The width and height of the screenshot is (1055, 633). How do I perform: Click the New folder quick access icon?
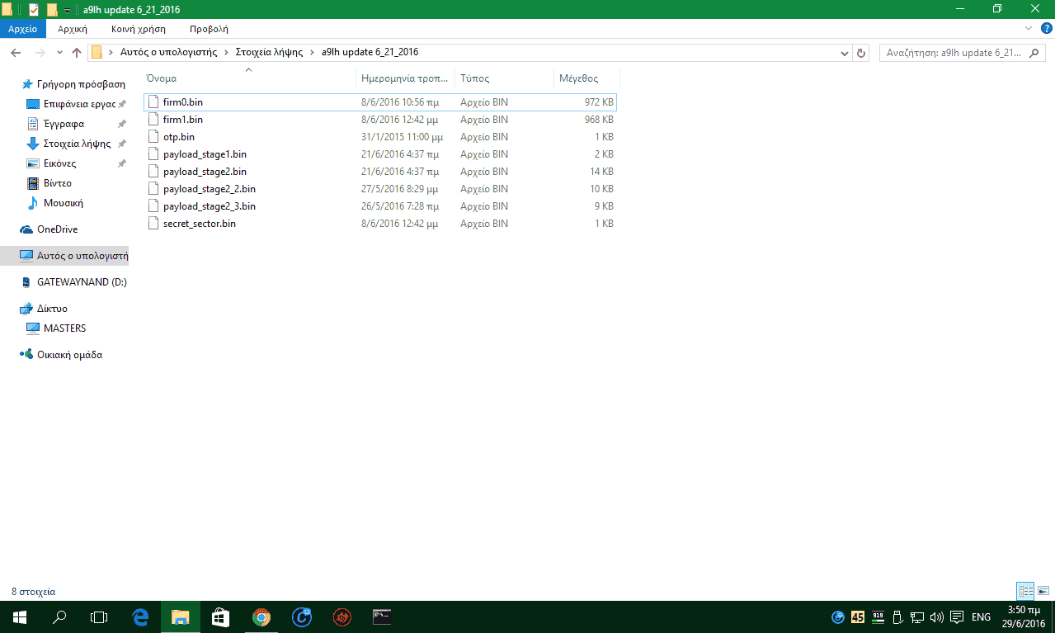coord(52,10)
